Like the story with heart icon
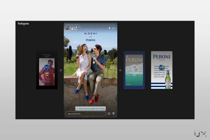This screenshot has width=210, height=140. (x=109, y=113)
